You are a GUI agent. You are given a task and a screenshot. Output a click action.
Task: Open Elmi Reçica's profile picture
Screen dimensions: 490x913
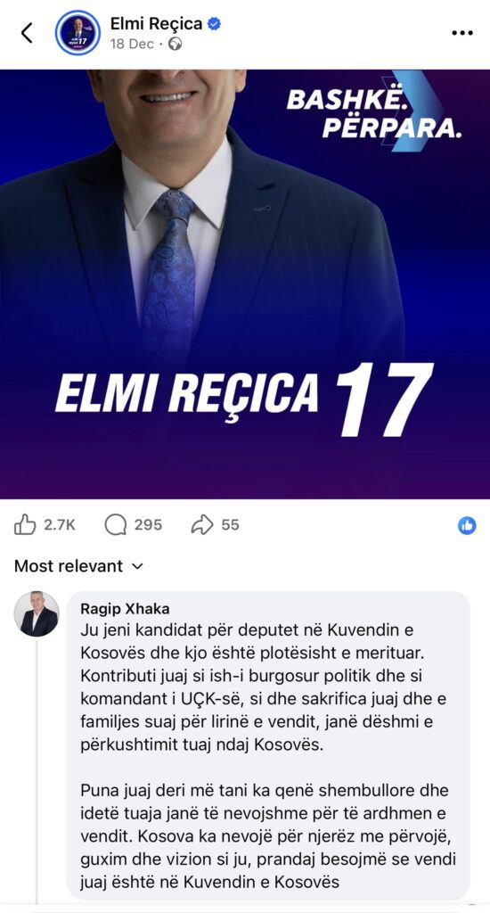pos(78,33)
